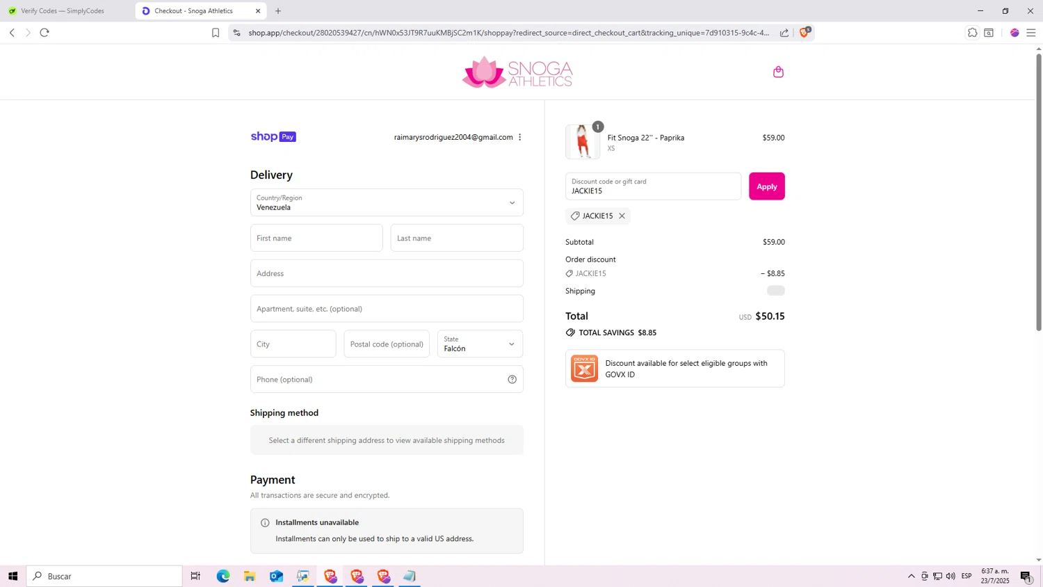The height and width of the screenshot is (587, 1043).
Task: Click the taskbar clock showing 6:37 a. m.
Action: coord(995,576)
